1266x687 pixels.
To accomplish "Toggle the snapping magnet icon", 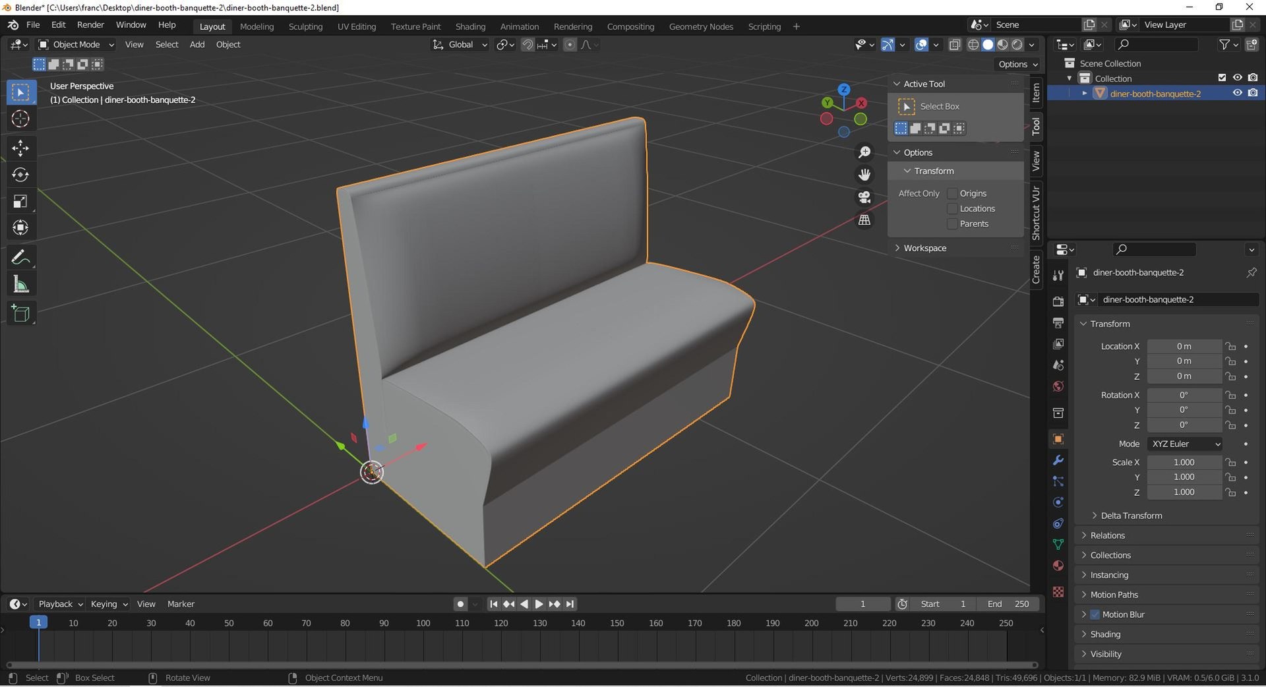I will click(527, 45).
